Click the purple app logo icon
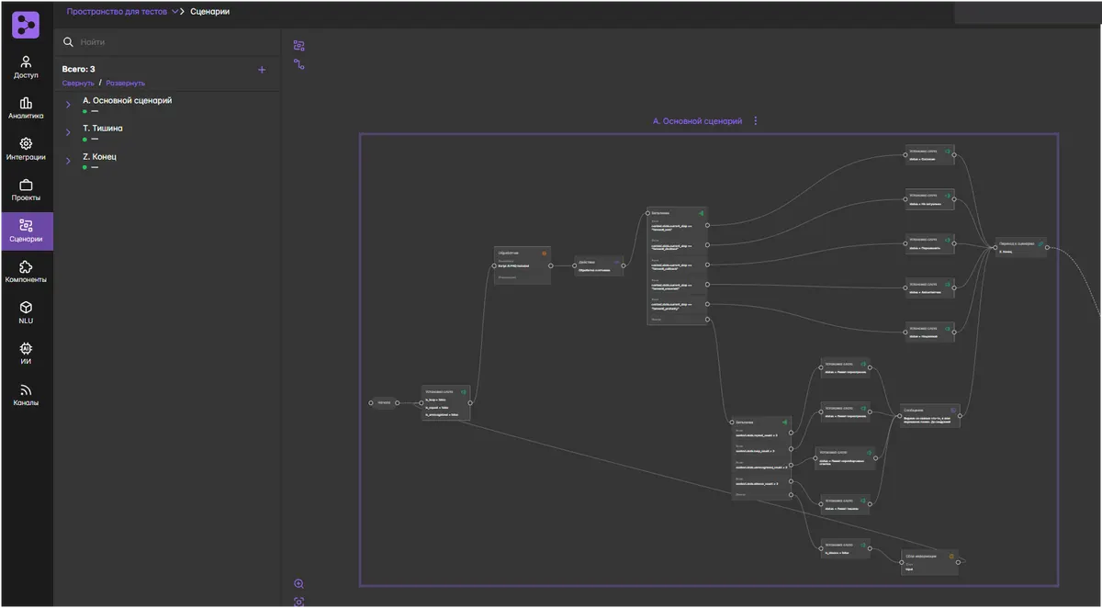 pos(26,25)
